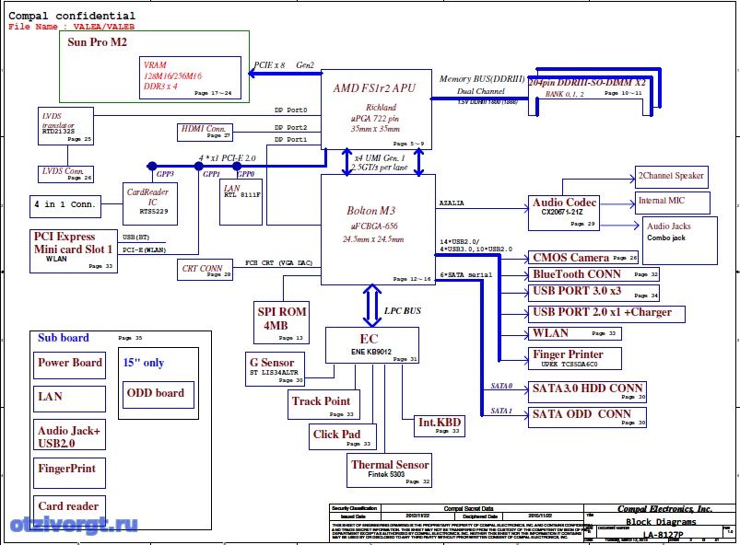Select the LVDS translator RTD2132S box
The height and width of the screenshot is (545, 740).
pyautogui.click(x=65, y=126)
